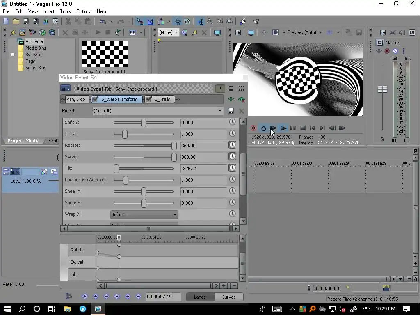Toggle animate clock for Swivel parameter
This screenshot has width=420, height=315.
click(x=232, y=157)
